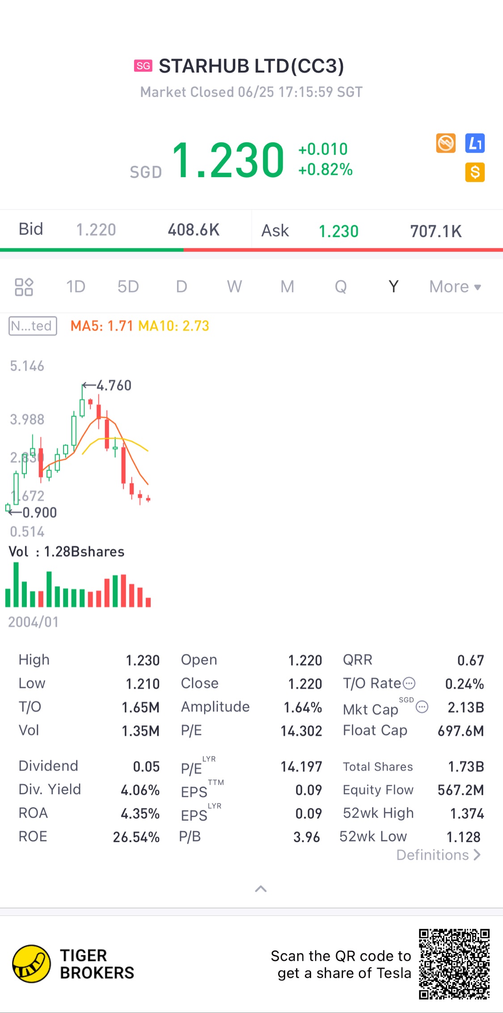Switch to the D daily chart tab
The width and height of the screenshot is (503, 1013).
pyautogui.click(x=181, y=286)
